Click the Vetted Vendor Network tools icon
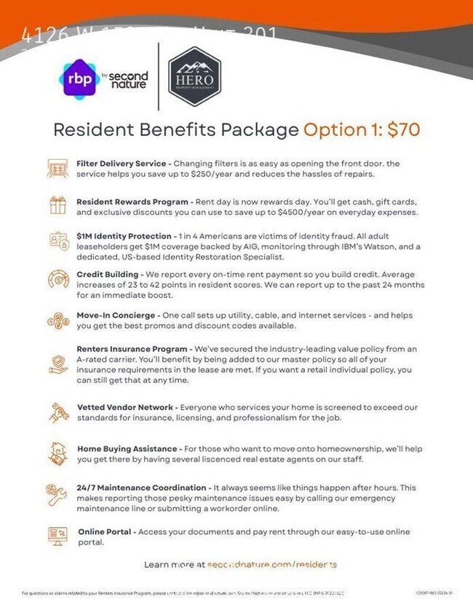 point(59,413)
